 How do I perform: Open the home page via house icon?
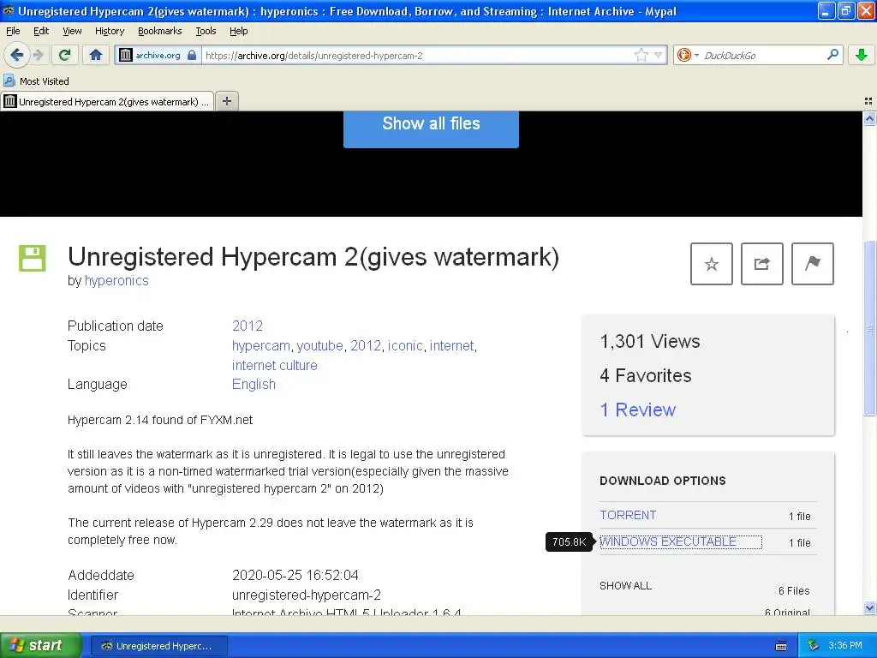tap(96, 55)
